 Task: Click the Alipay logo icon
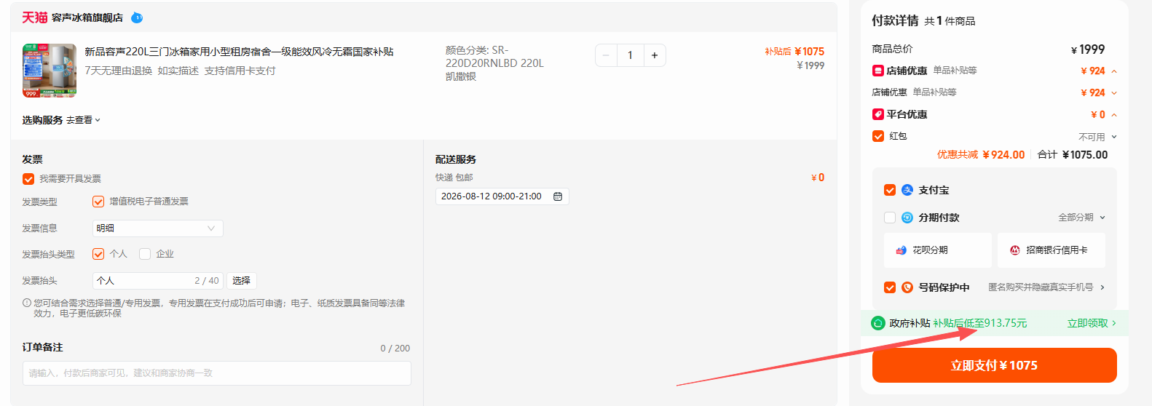[907, 190]
